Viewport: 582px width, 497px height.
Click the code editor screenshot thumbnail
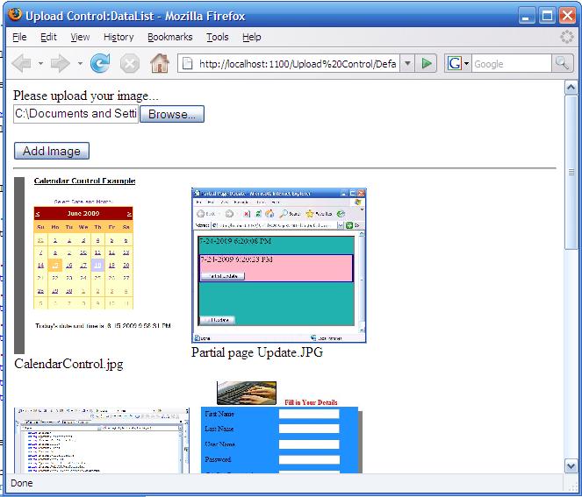tap(102, 441)
